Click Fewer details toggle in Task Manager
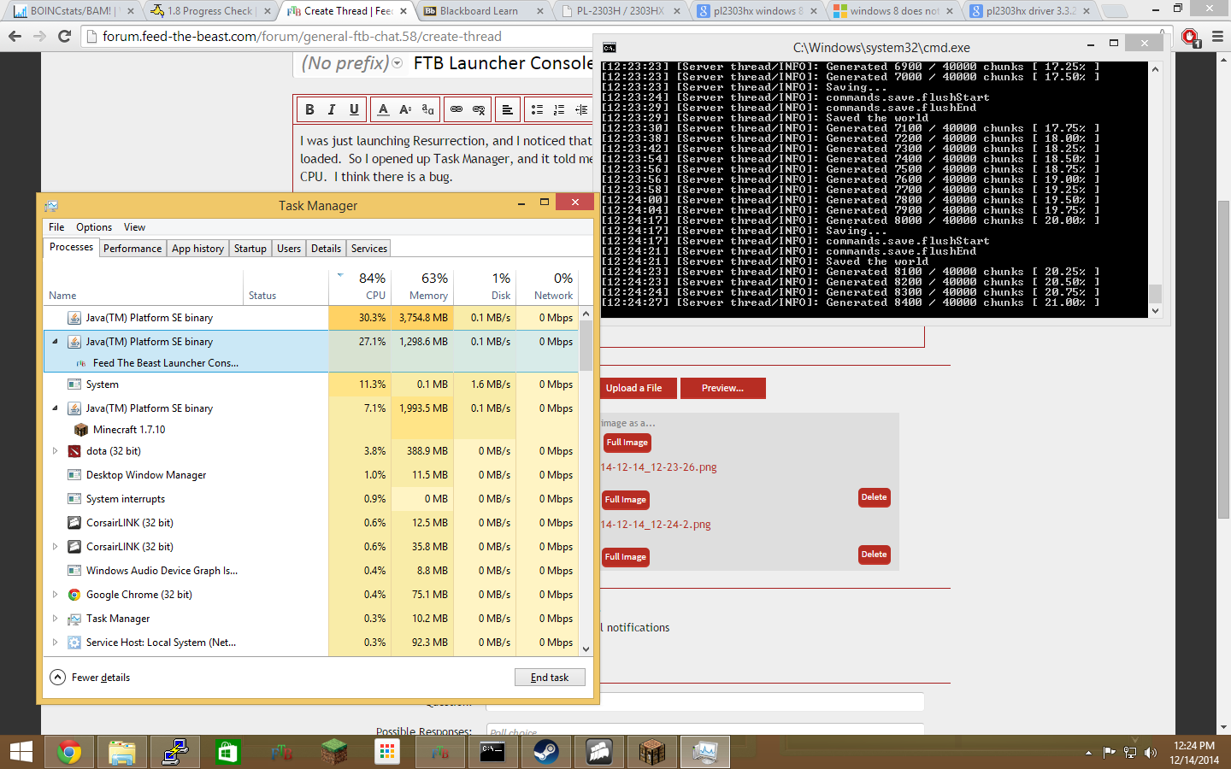This screenshot has width=1231, height=769. [91, 678]
